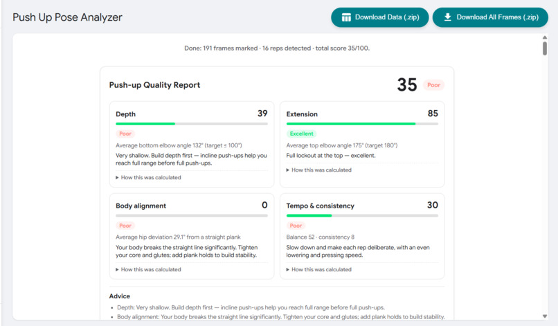
Task: Click the vertical scrollbar thumb
Action: click(544, 48)
